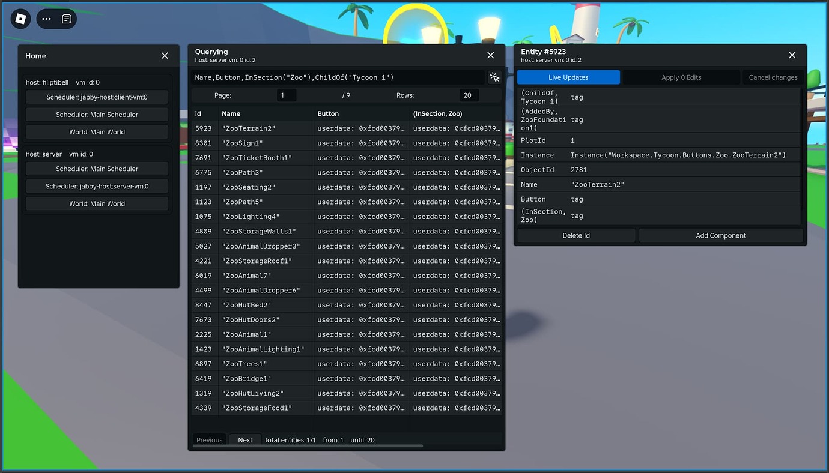Click the Previous page button
The height and width of the screenshot is (473, 829).
(x=209, y=439)
